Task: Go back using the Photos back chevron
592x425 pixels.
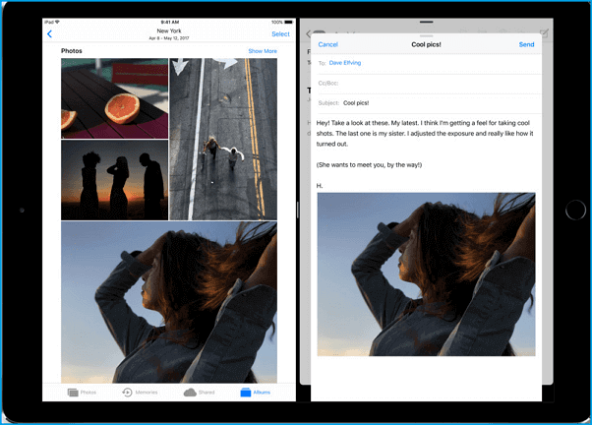Action: tap(49, 34)
